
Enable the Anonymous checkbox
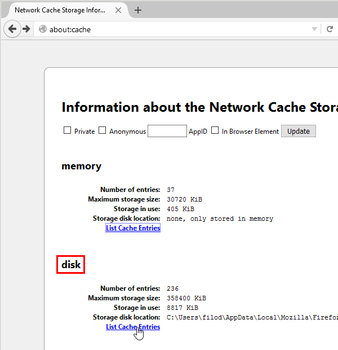103,130
